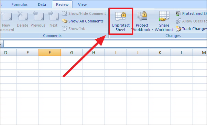Expand the Protect Workbook dropdown arrow
This screenshot has height=125, width=207.
152,30
